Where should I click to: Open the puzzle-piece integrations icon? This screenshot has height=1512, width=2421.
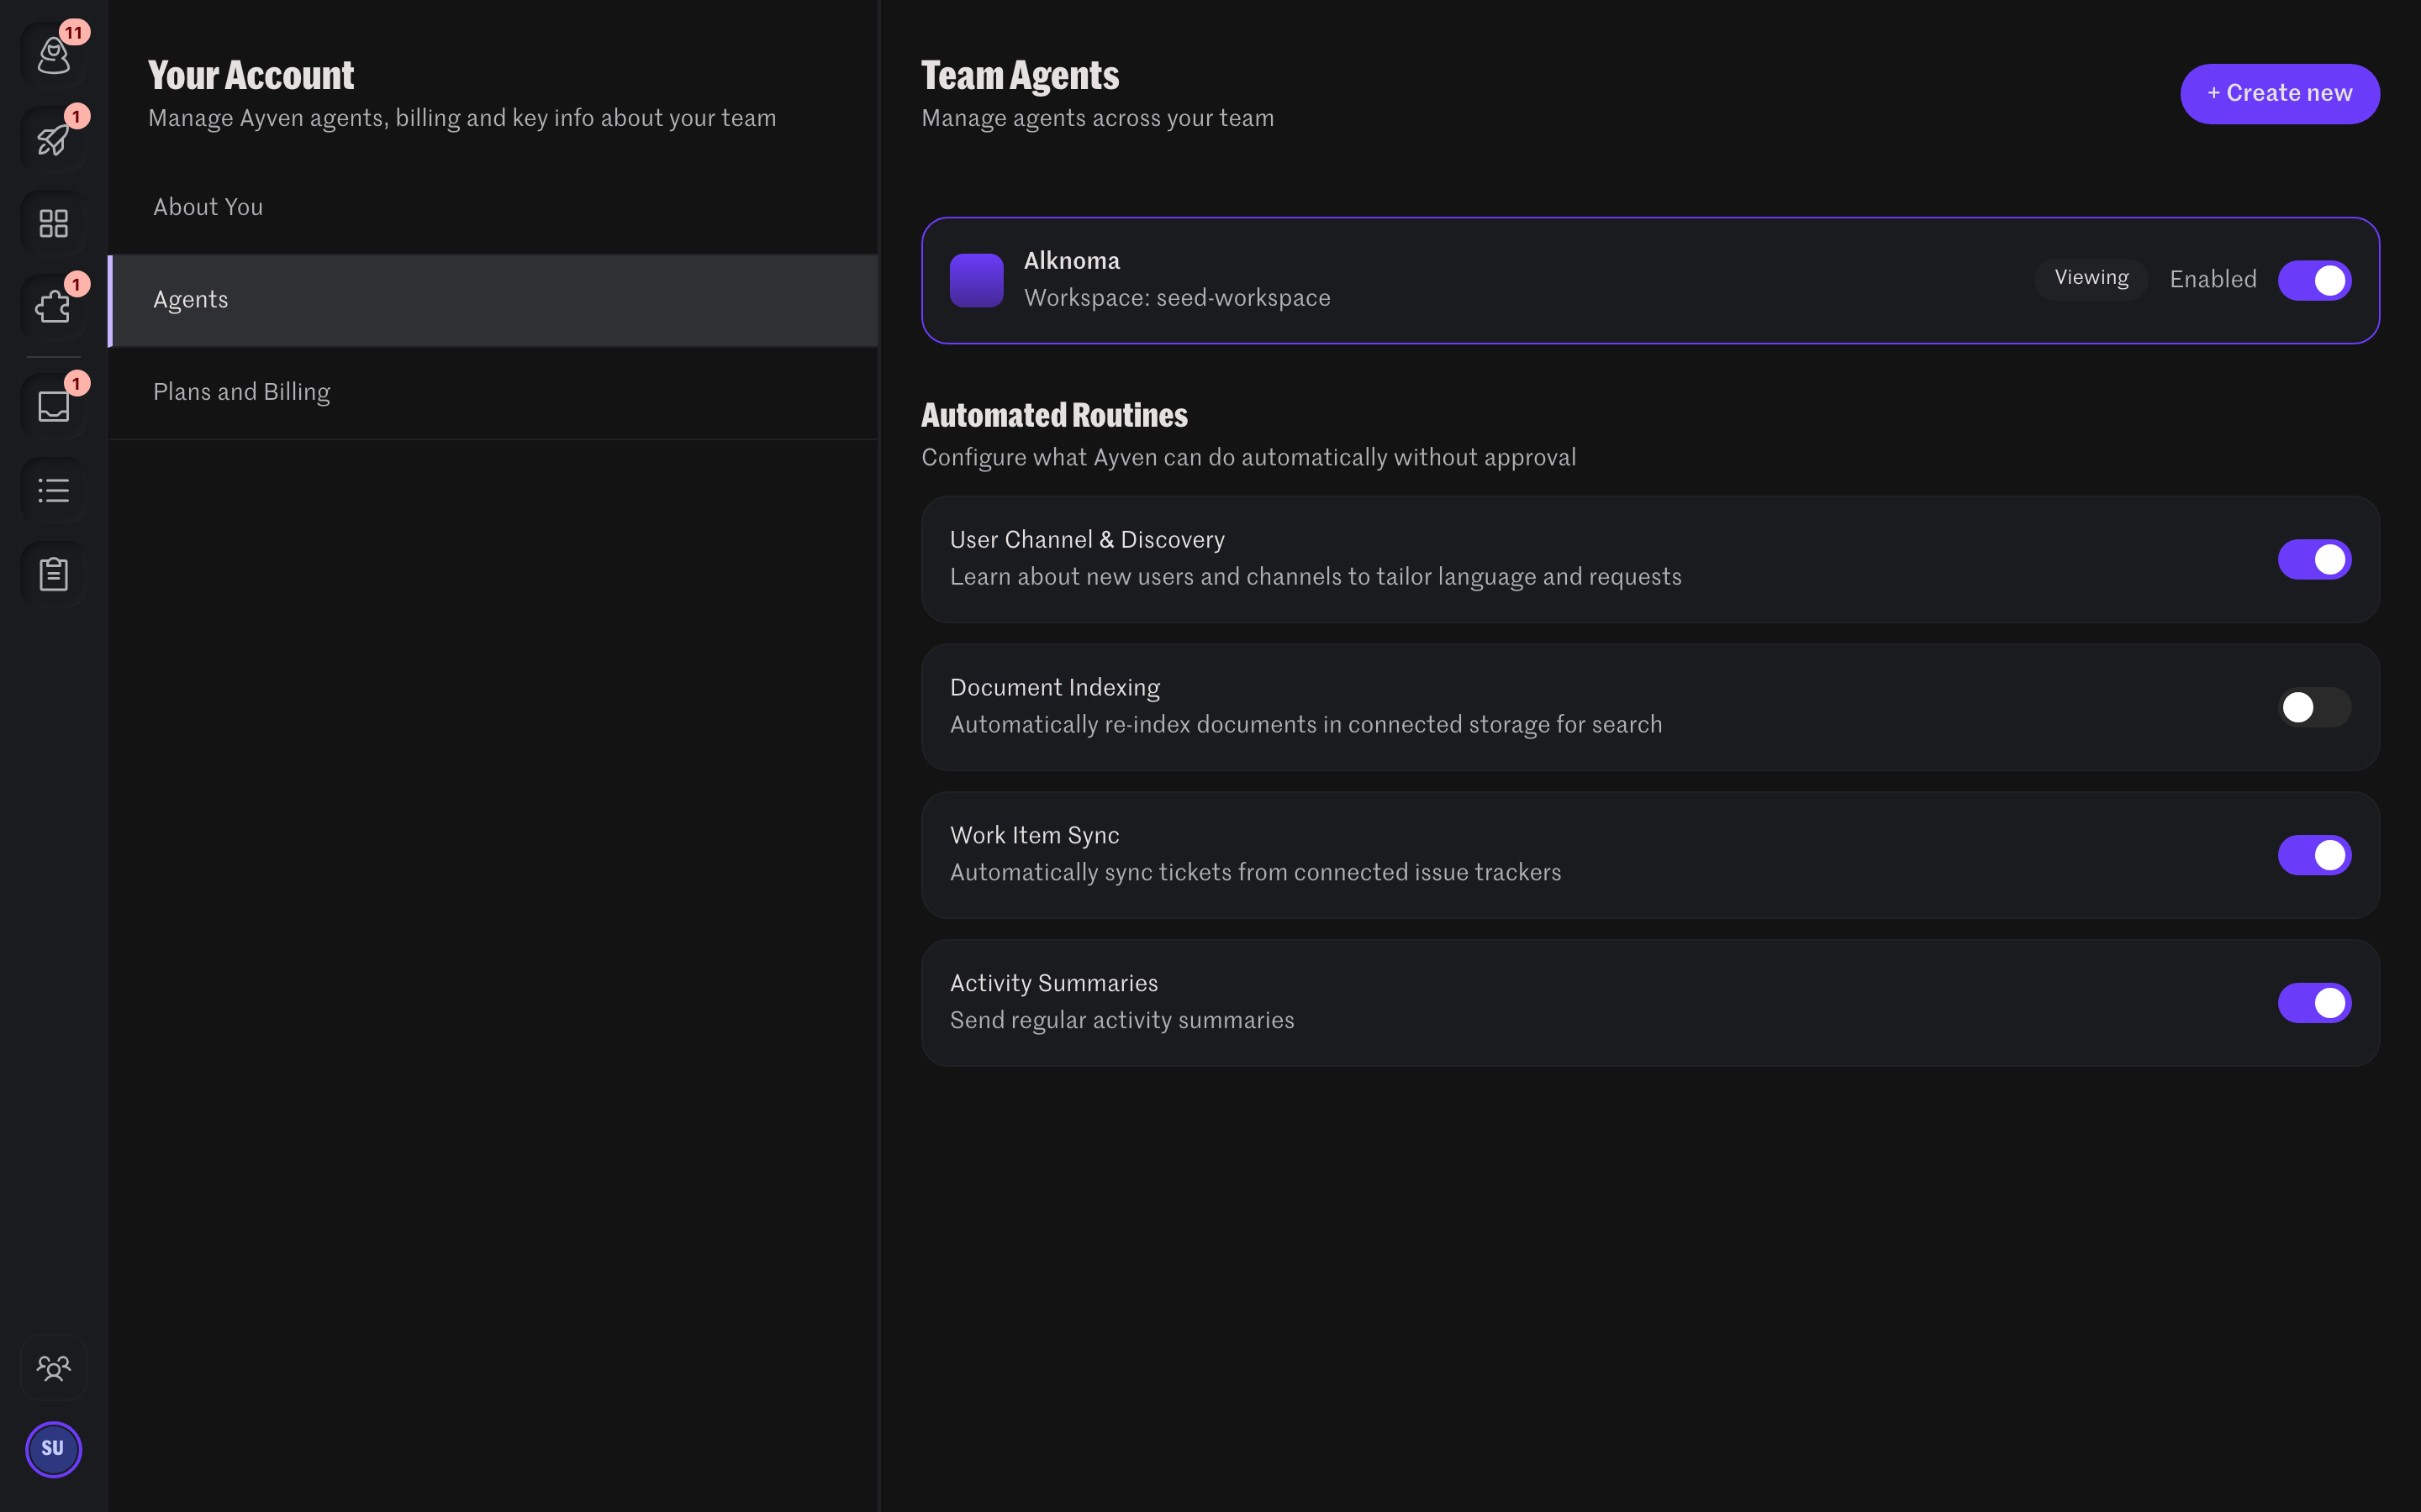pos(53,307)
